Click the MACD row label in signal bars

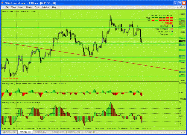[x=148, y=17]
